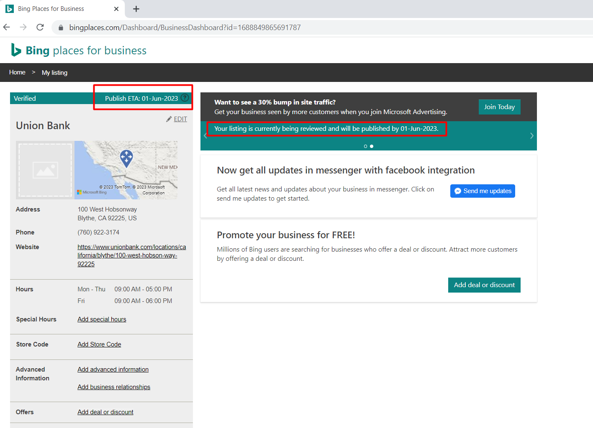
Task: Click Add Store Code link
Action: pyautogui.click(x=99, y=344)
